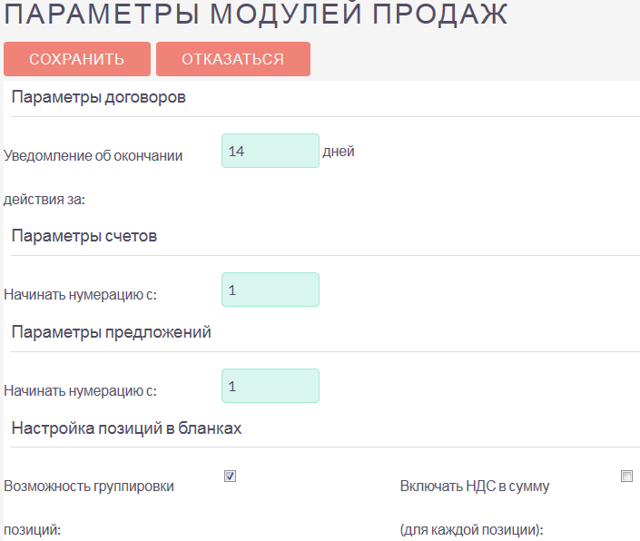Click Начинать нумерацию с: label under предложений
640x541 pixels.
tap(80, 391)
